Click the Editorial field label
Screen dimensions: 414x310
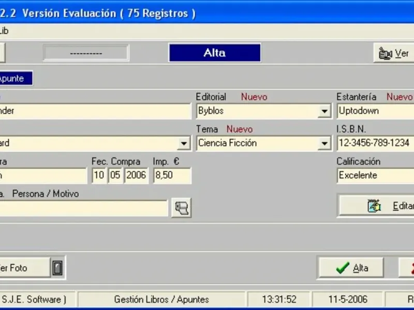tap(211, 97)
